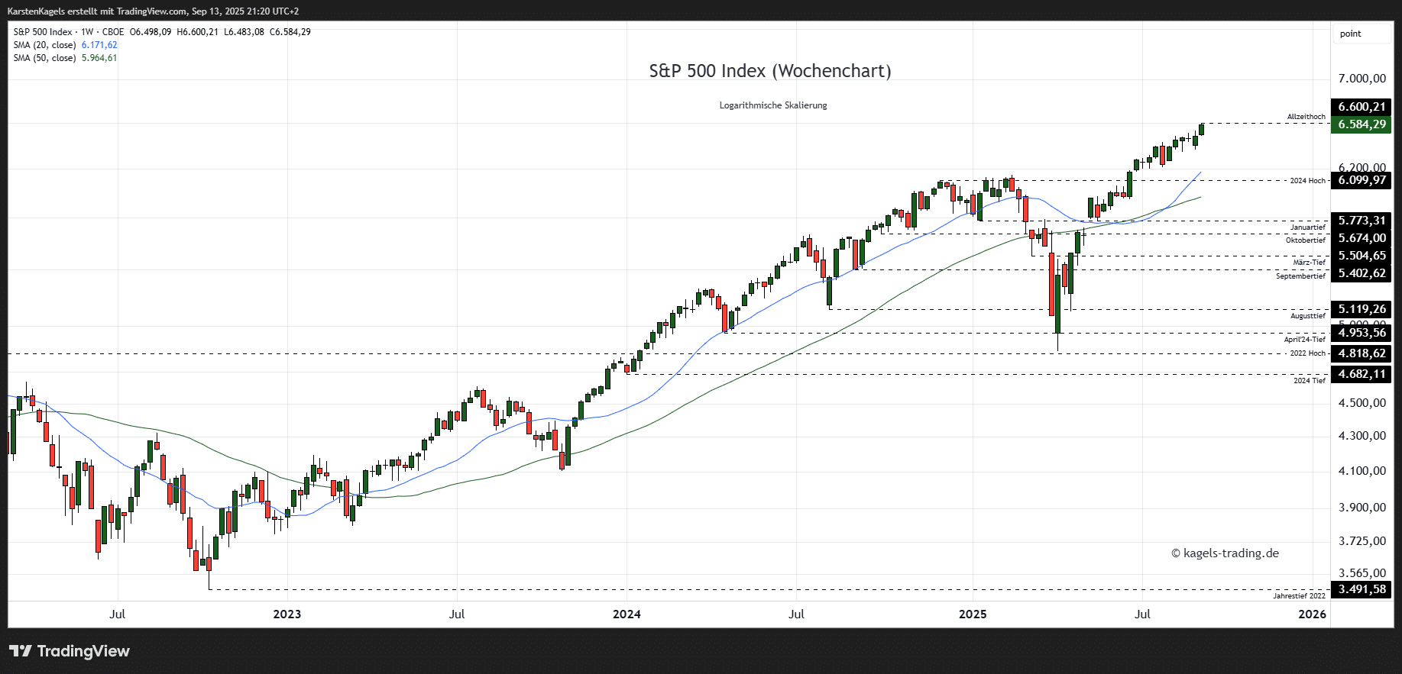Screen dimensions: 1402x674
Task: Click the 2023 label on time axis
Action: click(287, 614)
